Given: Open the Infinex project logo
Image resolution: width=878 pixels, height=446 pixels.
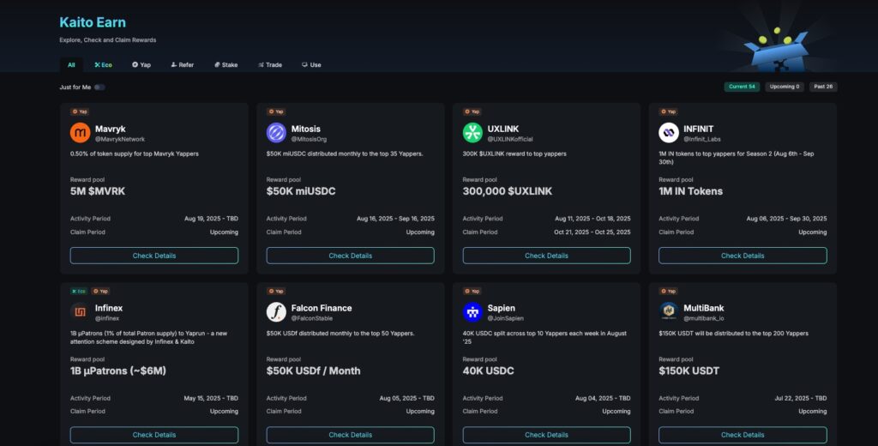Looking at the screenshot, I should coord(80,312).
